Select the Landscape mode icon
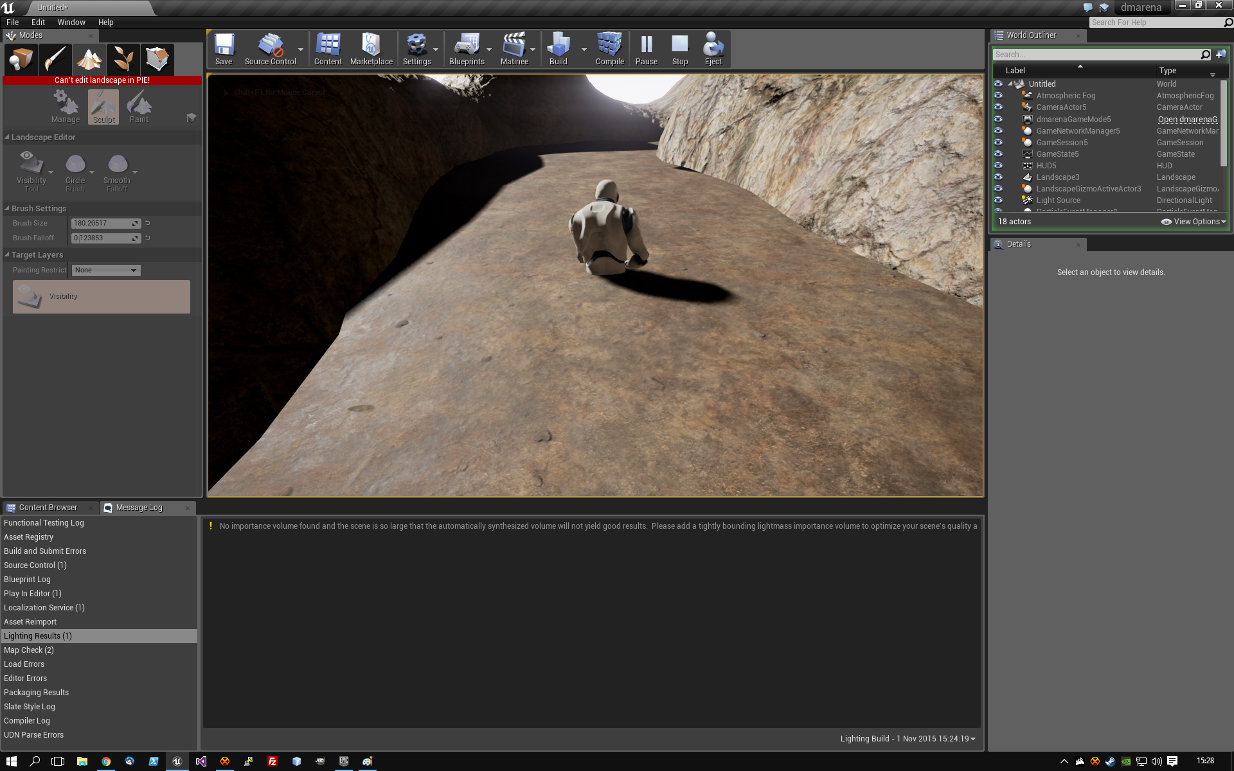The image size is (1234, 771). tap(89, 59)
